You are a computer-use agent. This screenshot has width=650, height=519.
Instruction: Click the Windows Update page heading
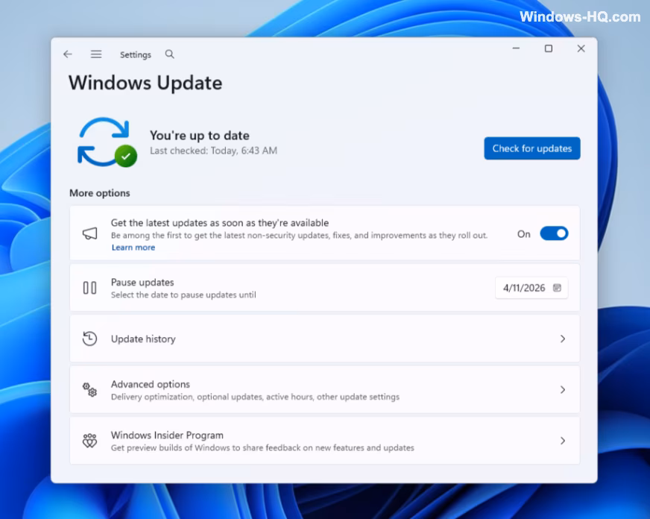(x=145, y=84)
